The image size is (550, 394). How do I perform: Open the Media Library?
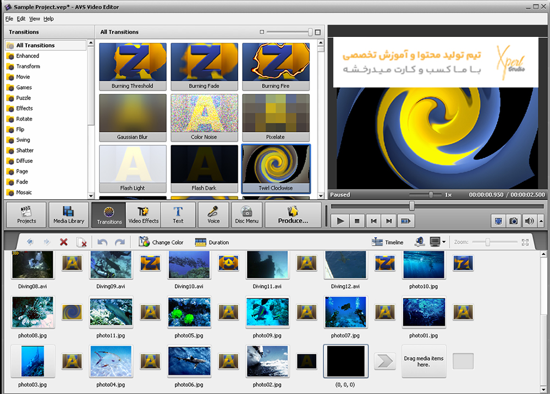[x=69, y=215]
